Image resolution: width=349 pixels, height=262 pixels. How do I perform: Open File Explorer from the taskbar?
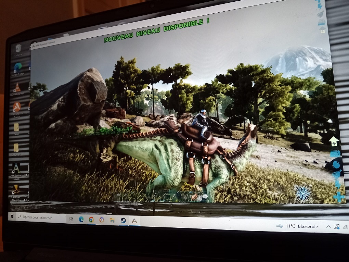pos(112,220)
